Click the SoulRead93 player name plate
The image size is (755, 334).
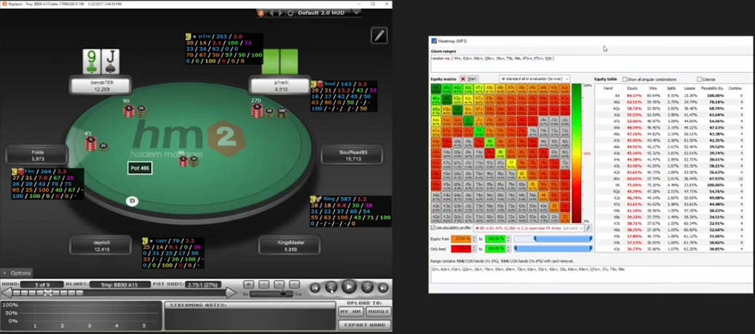point(352,156)
